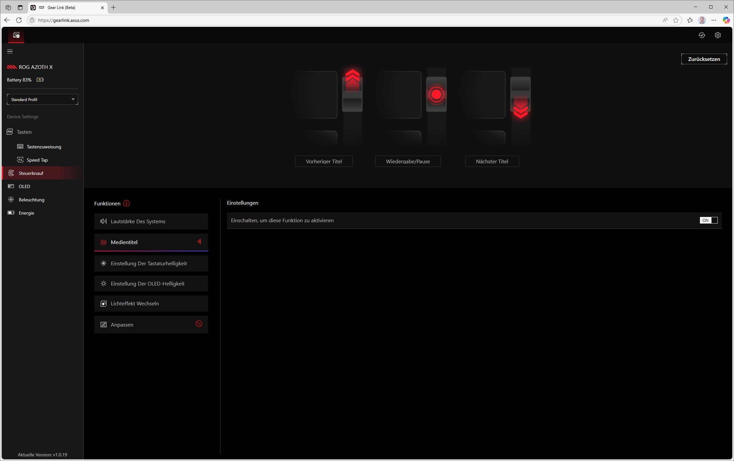Disable the Einschalten function toggle

click(709, 220)
